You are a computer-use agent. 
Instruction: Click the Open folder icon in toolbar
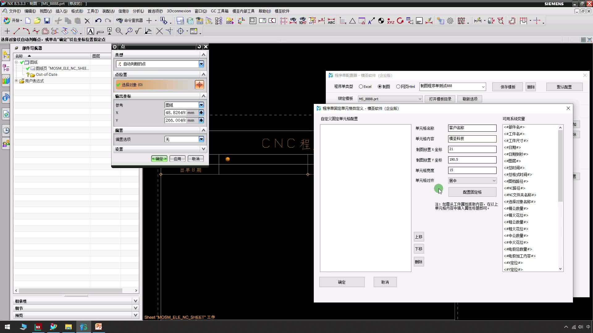(37, 21)
